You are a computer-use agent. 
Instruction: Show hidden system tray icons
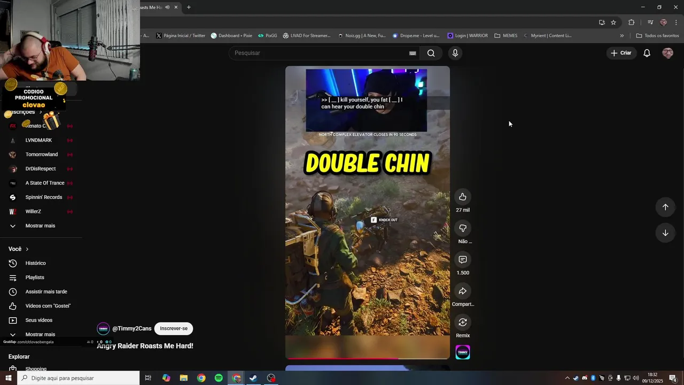[567, 378]
